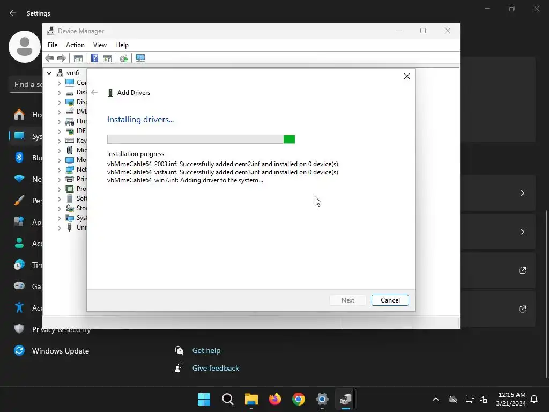Open Network settings via the Wi-Fi sidebar icon
The height and width of the screenshot is (412, 549).
click(19, 179)
